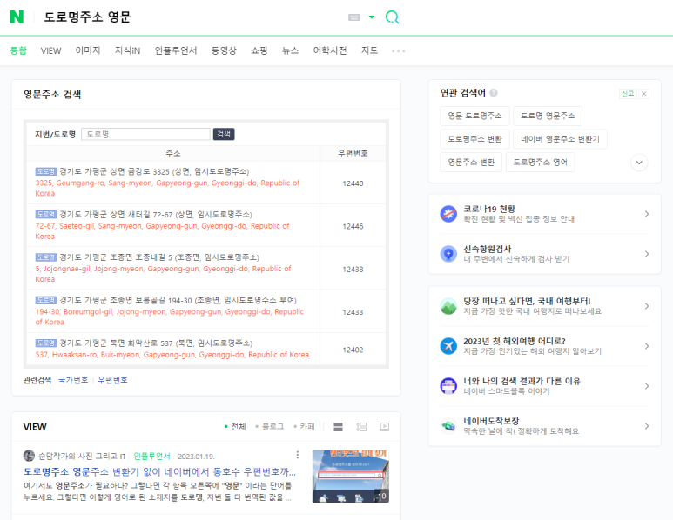The image size is (673, 520).
Task: Search related keyword 도로명 영문주소
Action: [548, 116]
